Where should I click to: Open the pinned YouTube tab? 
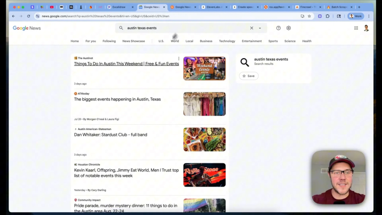coord(52,7)
